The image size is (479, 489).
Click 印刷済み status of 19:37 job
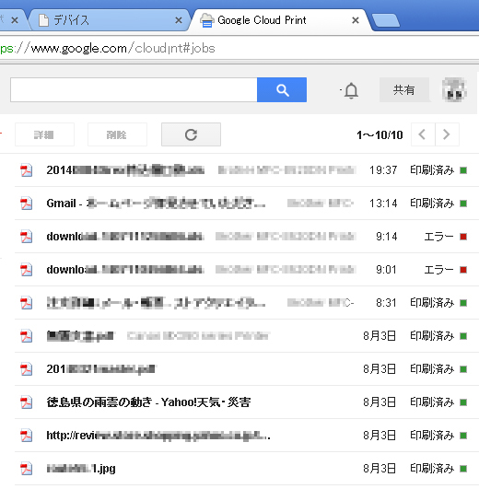tap(432, 170)
